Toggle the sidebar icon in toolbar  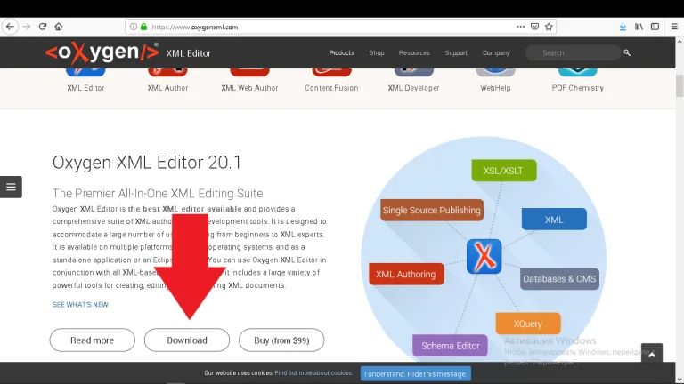(655, 27)
